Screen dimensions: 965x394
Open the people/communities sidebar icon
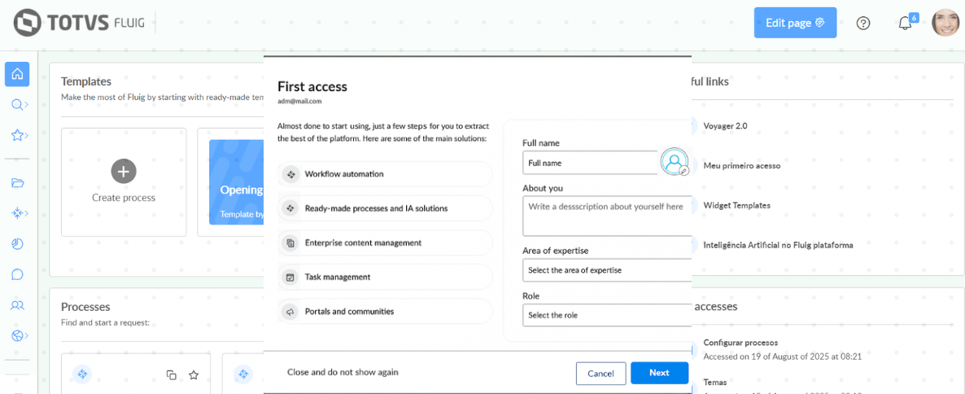[17, 305]
